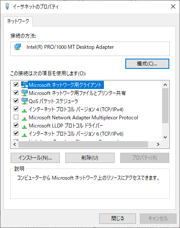Click the QoS packet scheduler icon
Screen dimensions: 180x228
point(24,101)
